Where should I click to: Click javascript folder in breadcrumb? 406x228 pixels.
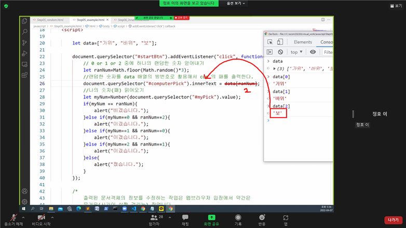coord(39,26)
